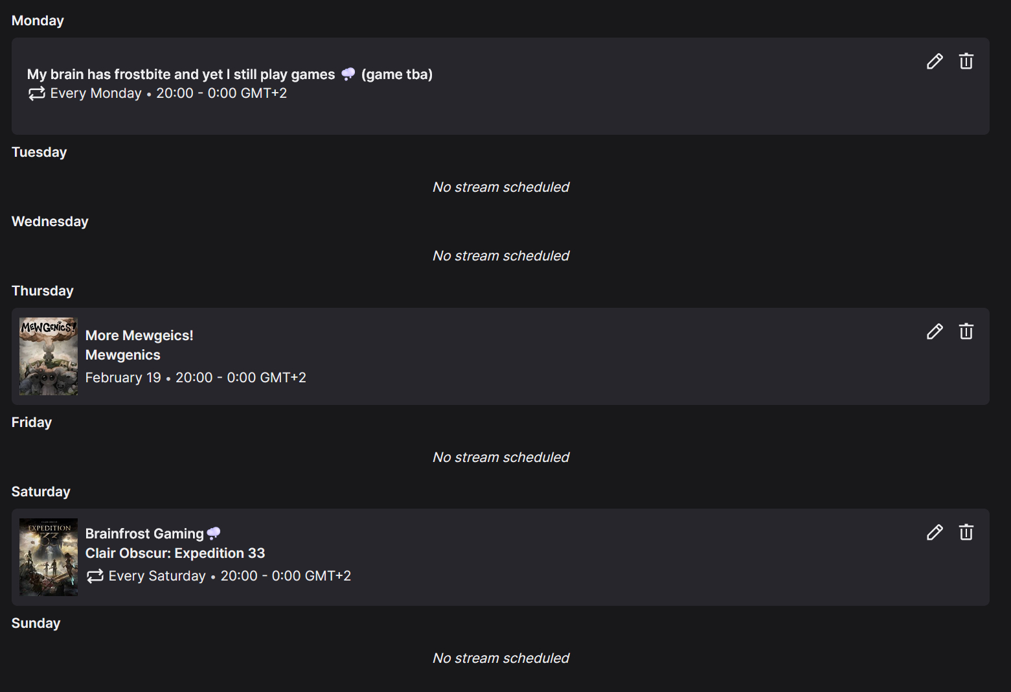Click the February 19 stream time
The height and width of the screenshot is (692, 1011).
196,378
